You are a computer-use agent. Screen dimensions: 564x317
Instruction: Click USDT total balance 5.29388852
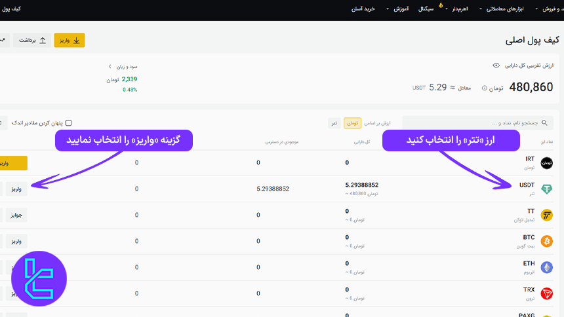coord(362,185)
